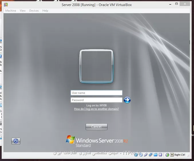Viewport: 194px width, 161px height.
Task: Focus the User name field
Action: click(x=96, y=93)
